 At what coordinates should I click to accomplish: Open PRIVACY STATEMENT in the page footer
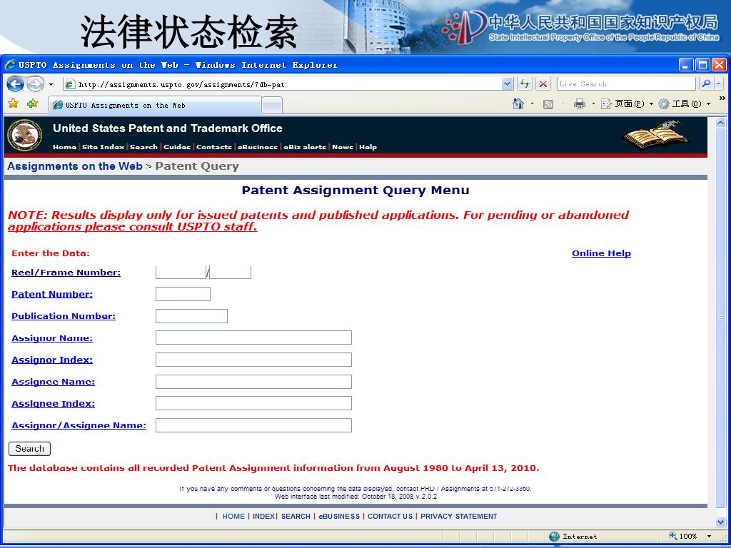[459, 517]
